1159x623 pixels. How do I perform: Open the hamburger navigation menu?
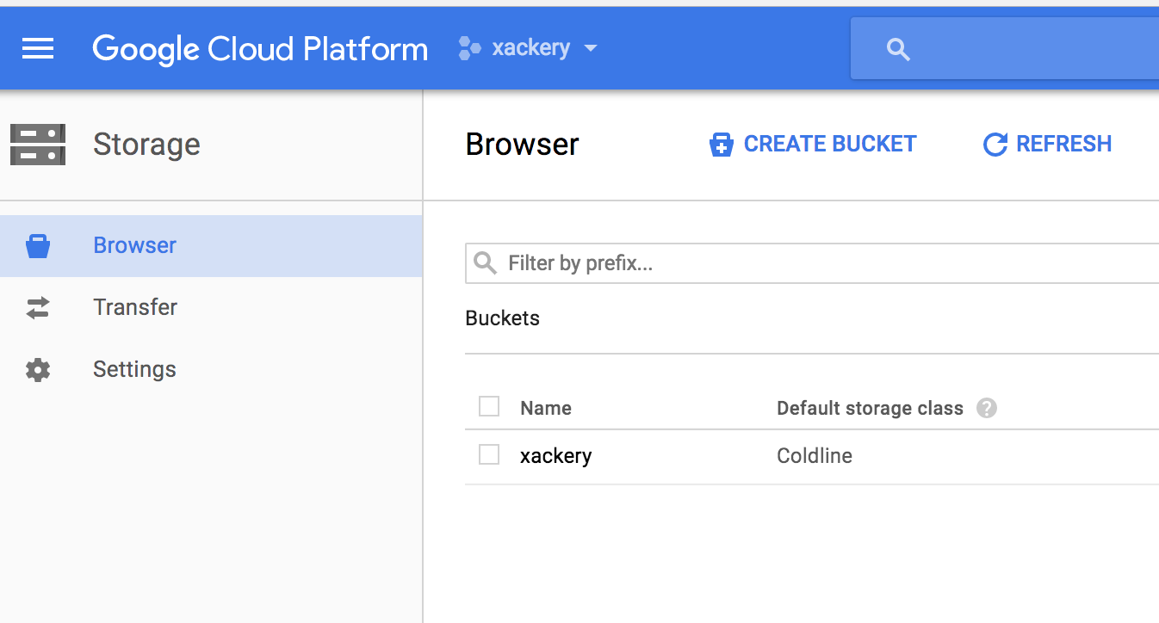38,49
